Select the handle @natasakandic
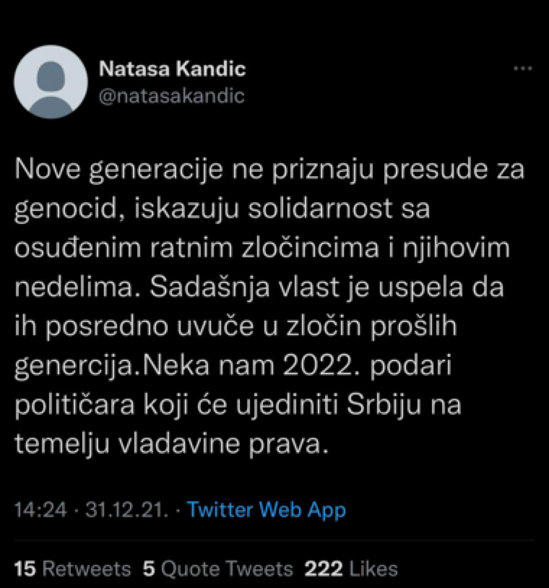The height and width of the screenshot is (588, 549). tap(171, 95)
